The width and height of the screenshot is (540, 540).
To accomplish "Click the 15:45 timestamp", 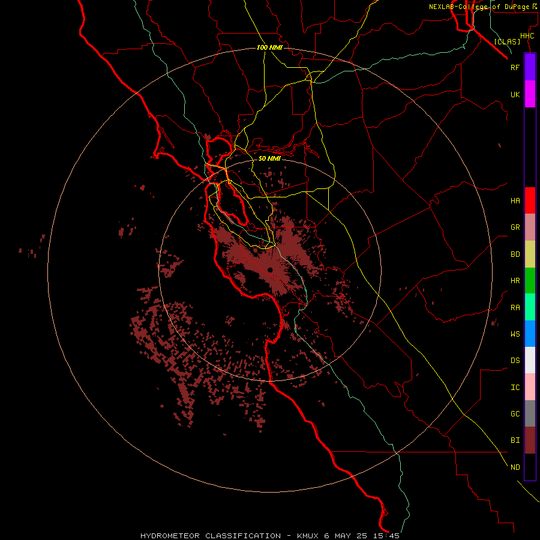I will coord(386,536).
